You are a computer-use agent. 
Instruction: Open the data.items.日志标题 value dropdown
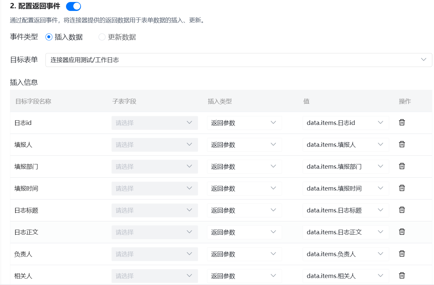(346, 210)
